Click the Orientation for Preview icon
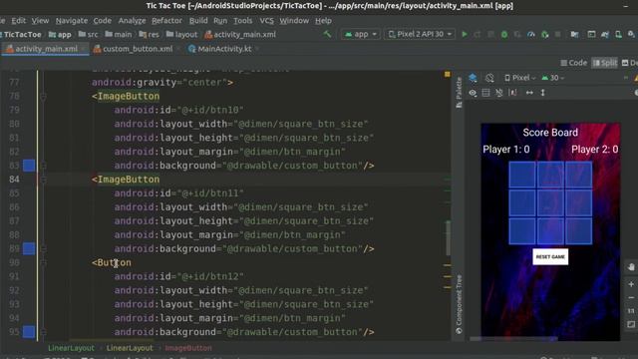The height and width of the screenshot is (359, 638). tap(489, 78)
